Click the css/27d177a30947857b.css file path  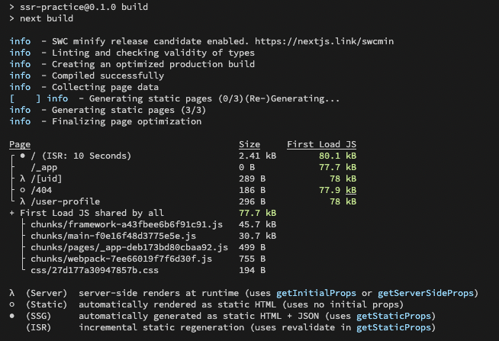click(x=95, y=270)
